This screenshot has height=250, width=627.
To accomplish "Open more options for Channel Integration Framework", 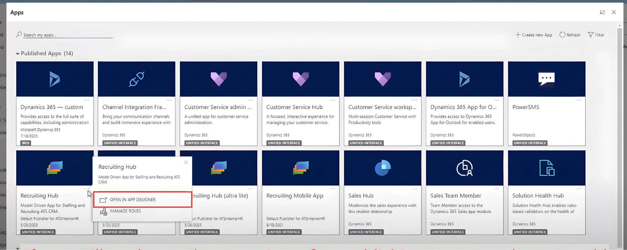I will 169,100.
